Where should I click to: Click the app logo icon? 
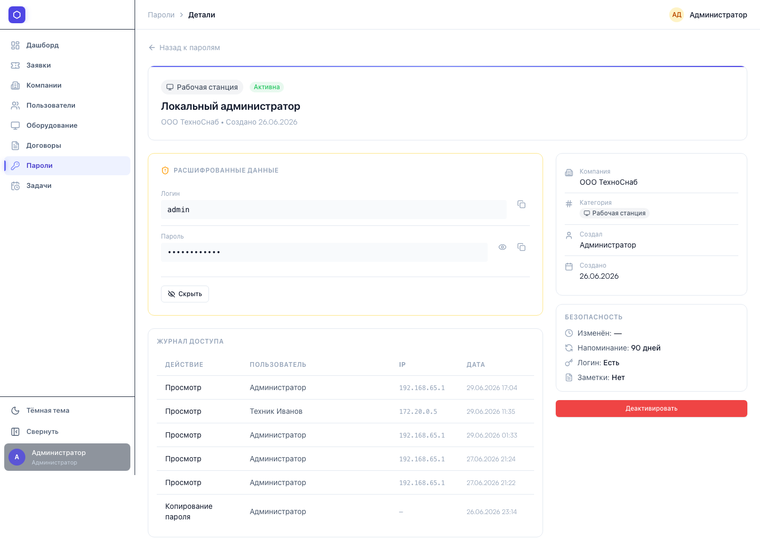coord(17,15)
